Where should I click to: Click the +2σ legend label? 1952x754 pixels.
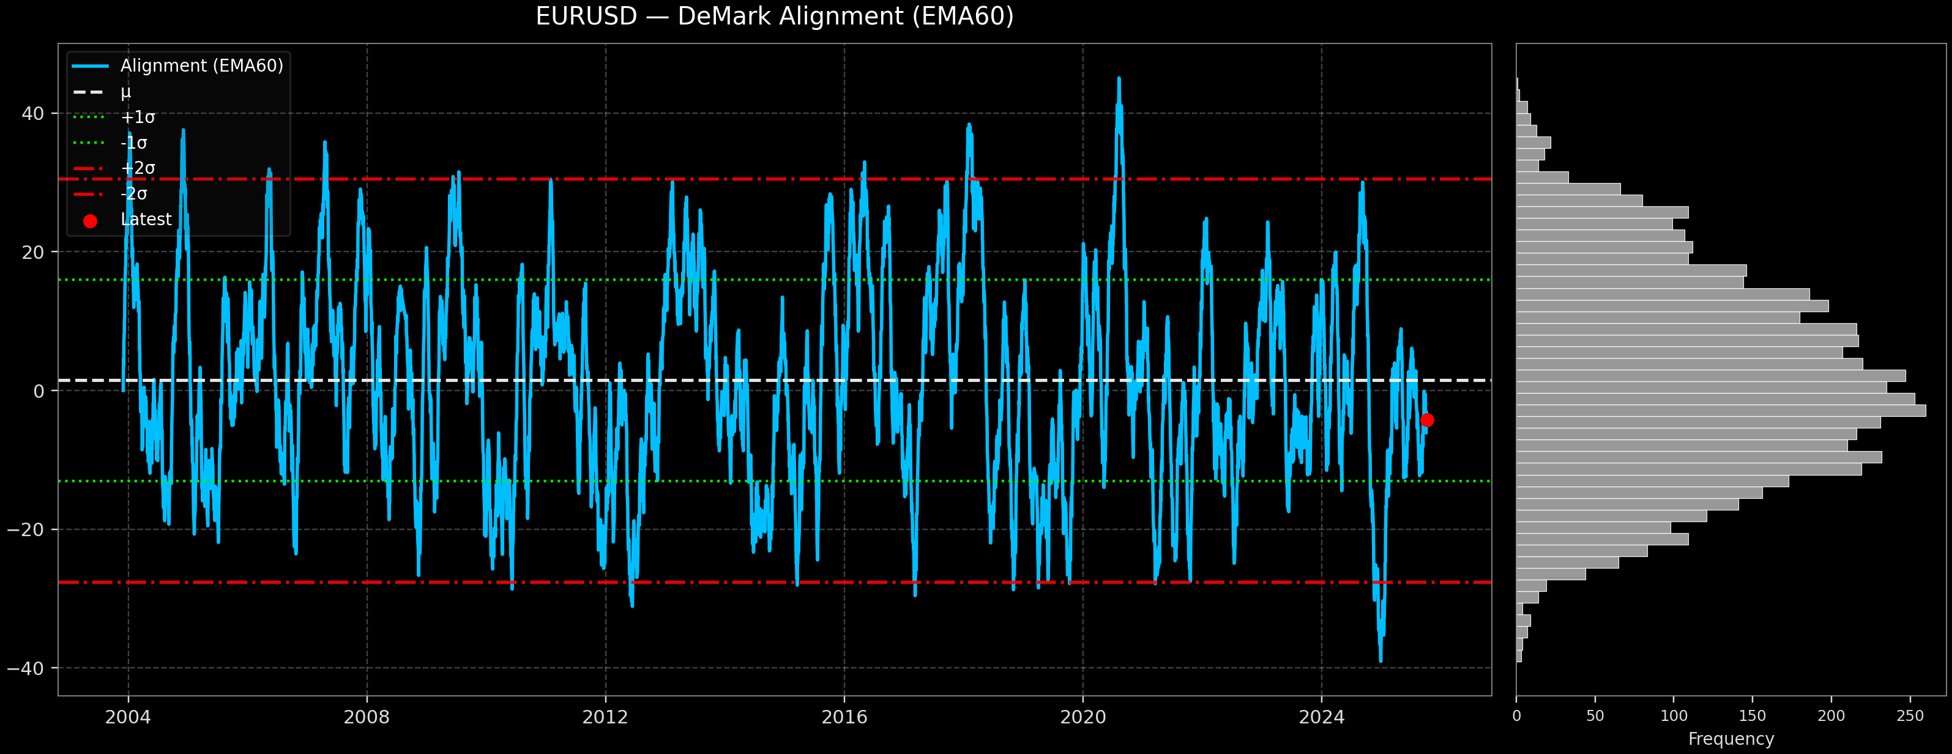click(x=137, y=168)
